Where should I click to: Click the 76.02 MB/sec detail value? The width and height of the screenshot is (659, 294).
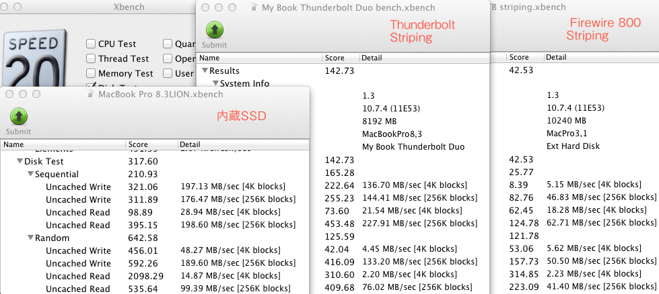coord(417,287)
